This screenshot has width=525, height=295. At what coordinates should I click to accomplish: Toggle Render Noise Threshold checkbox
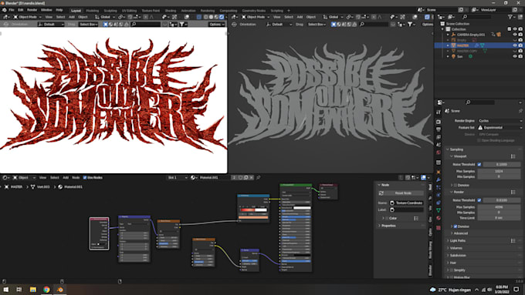pyautogui.click(x=479, y=200)
